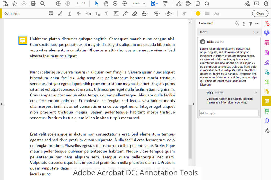Open the Sign with pen icon
Viewport: 271px width, 180px height.
pyautogui.click(x=179, y=3)
